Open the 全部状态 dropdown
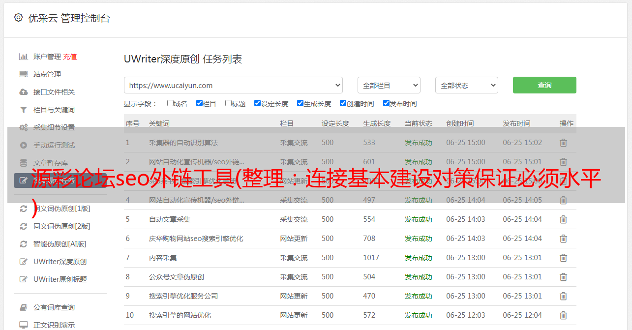Image resolution: width=632 pixels, height=330 pixels. click(467, 85)
